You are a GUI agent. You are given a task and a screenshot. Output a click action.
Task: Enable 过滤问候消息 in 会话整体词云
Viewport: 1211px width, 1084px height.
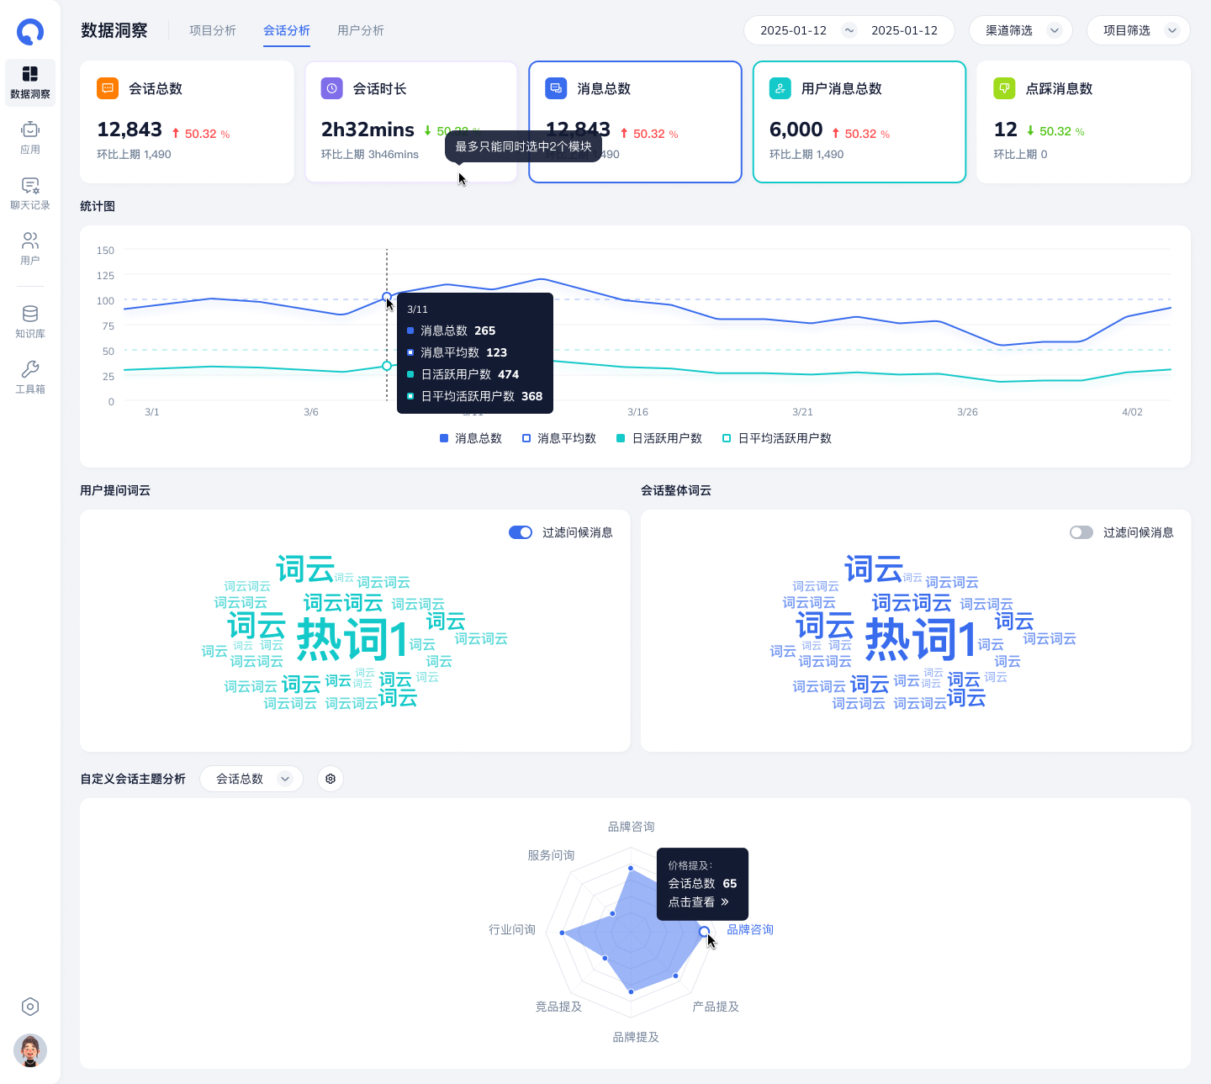1081,532
